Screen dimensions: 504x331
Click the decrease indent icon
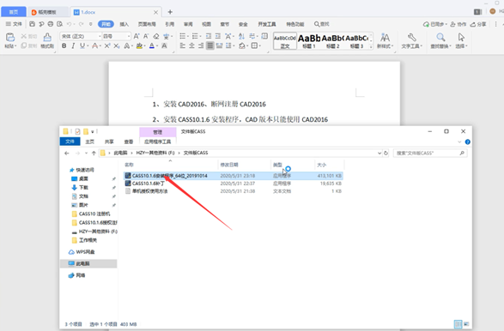tap(209, 36)
